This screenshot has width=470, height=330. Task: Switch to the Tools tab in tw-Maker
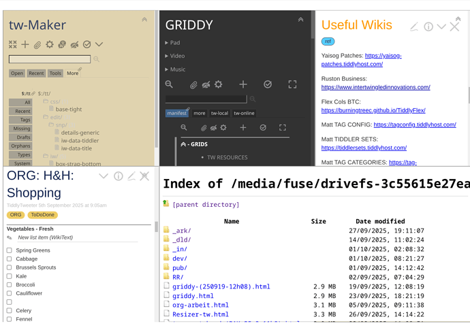tap(55, 73)
